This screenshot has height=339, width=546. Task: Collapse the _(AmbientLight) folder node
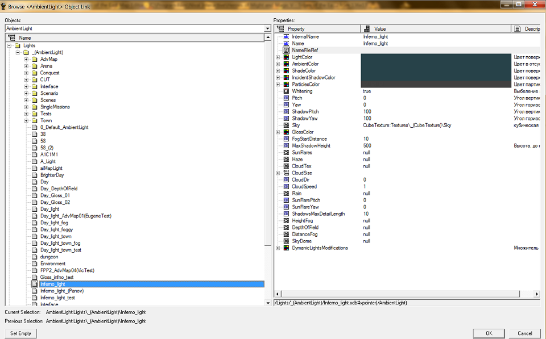pyautogui.click(x=18, y=52)
